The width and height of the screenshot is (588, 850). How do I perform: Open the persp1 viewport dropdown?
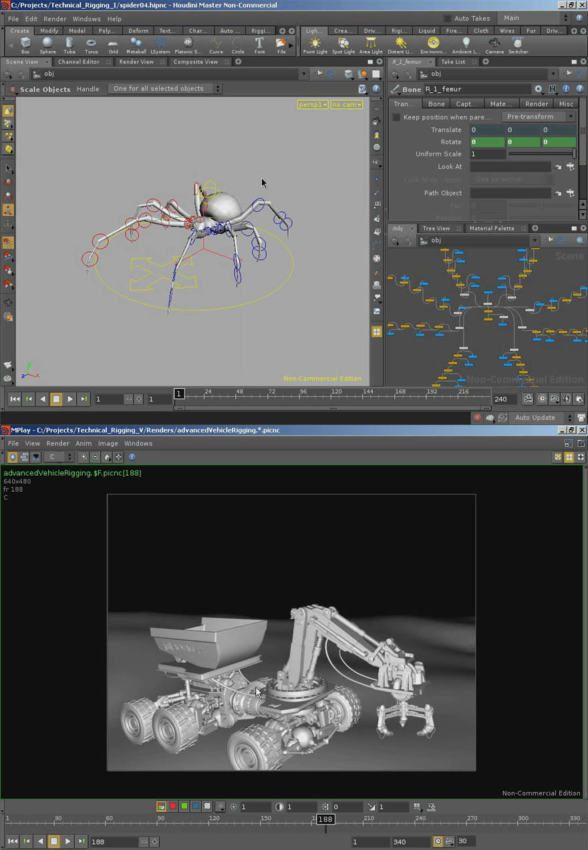[313, 105]
